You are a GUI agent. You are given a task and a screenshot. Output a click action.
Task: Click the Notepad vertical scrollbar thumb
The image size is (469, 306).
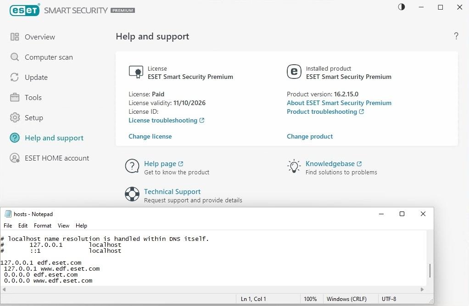[430, 270]
